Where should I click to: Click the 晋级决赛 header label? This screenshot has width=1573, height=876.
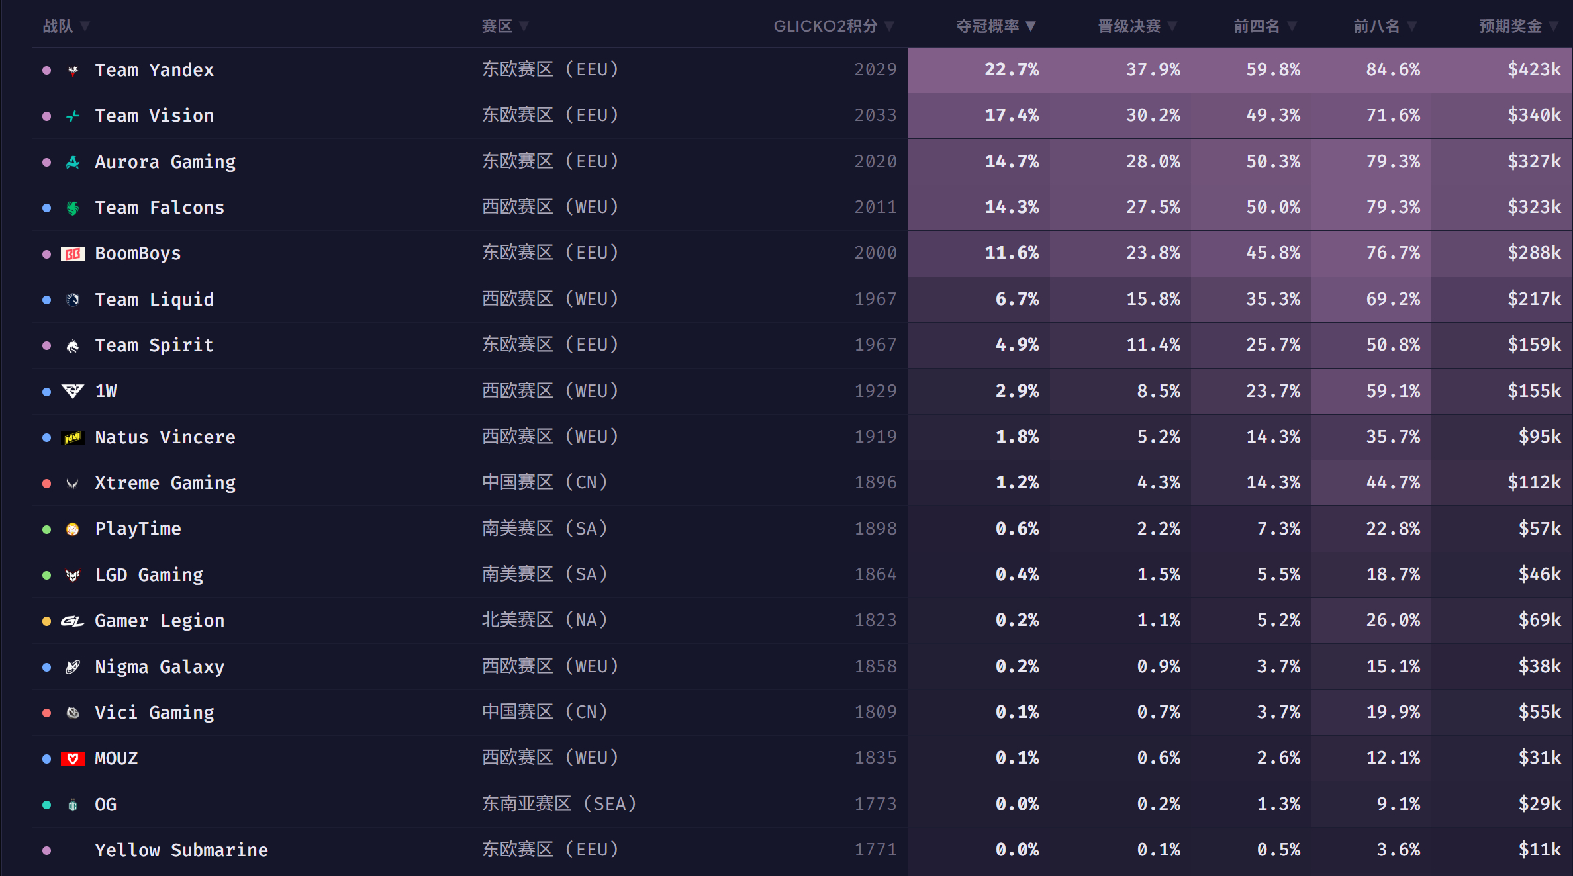click(1129, 26)
